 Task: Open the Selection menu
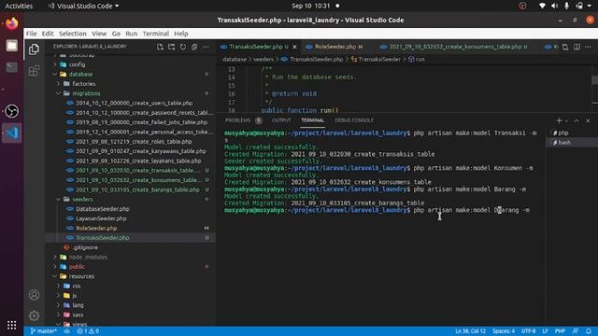coord(73,34)
